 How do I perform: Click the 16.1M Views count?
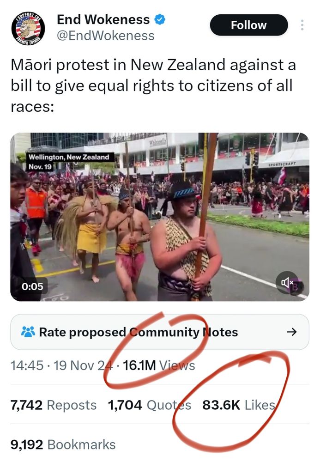(x=159, y=365)
